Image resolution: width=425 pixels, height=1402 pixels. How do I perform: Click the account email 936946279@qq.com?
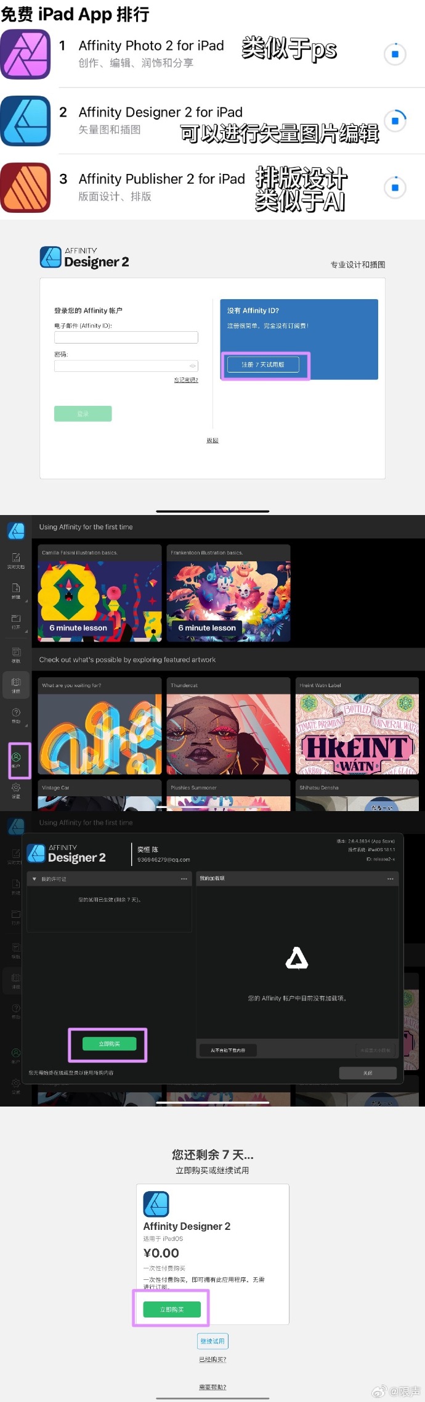pos(164,859)
